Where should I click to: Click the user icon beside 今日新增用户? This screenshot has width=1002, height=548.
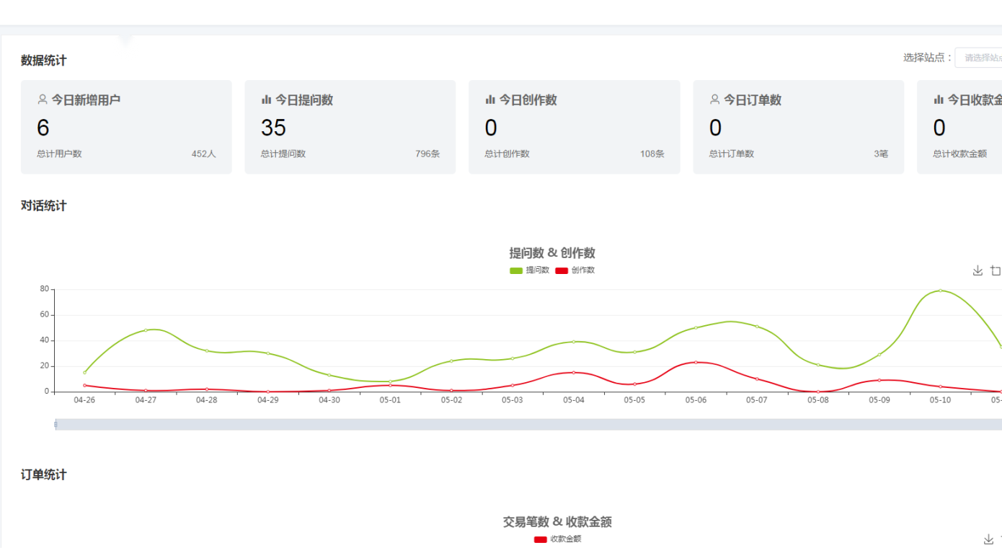click(43, 100)
